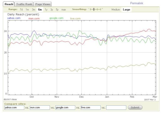This screenshot has width=163, height=113.
Task: Click the Smoothing slider handle
Action: click(x=94, y=10)
